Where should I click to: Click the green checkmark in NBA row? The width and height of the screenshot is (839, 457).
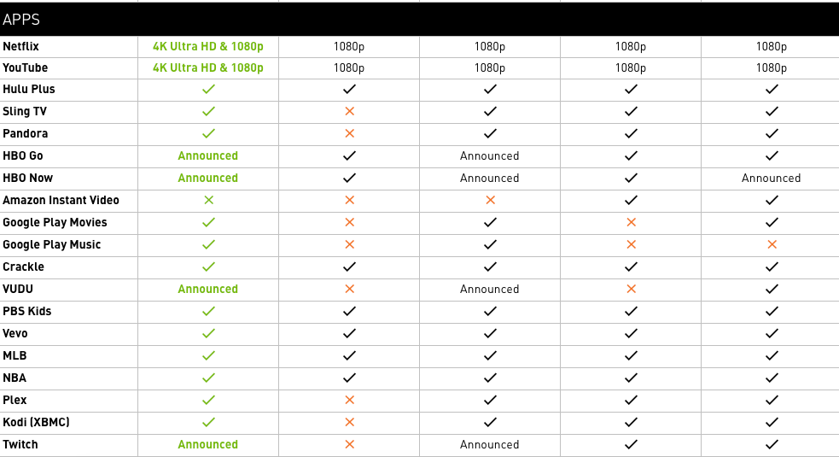coord(208,378)
